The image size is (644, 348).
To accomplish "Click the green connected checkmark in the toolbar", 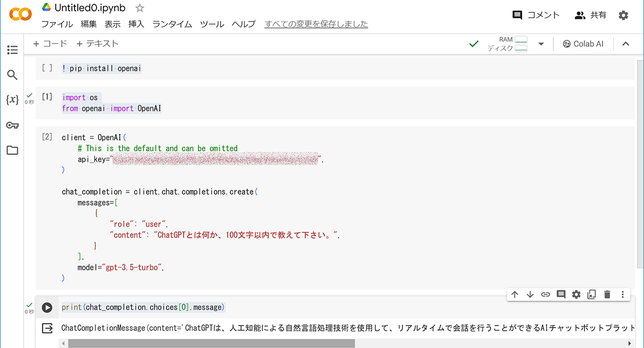I will tap(473, 44).
